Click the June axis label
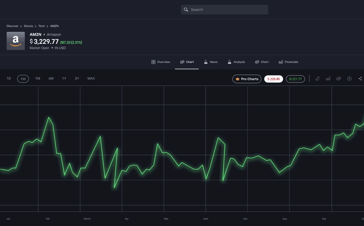Image resolution: width=364 pixels, height=226 pixels. coord(205,219)
